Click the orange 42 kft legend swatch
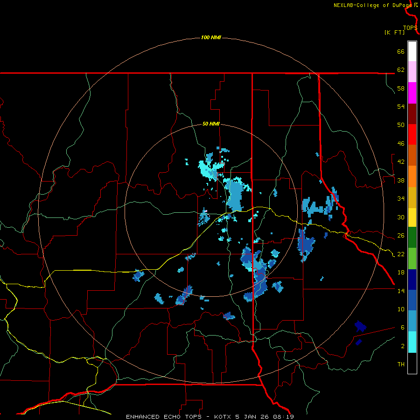Viewport: 420px width, 420px height. point(412,176)
